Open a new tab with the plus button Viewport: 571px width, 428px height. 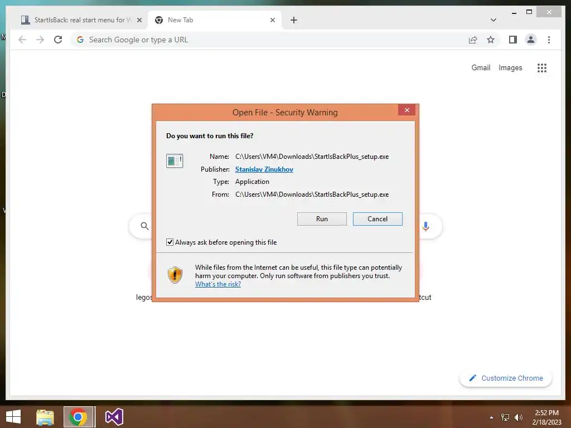click(x=294, y=20)
